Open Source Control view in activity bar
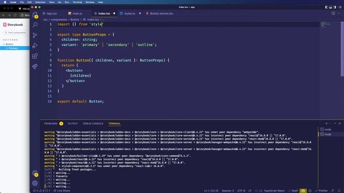Screen dimensions: 344x193 click(x=35, y=35)
